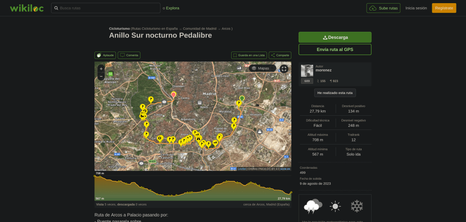Click the Comparte share button
Image resolution: width=466 pixels, height=222 pixels.
click(x=280, y=55)
